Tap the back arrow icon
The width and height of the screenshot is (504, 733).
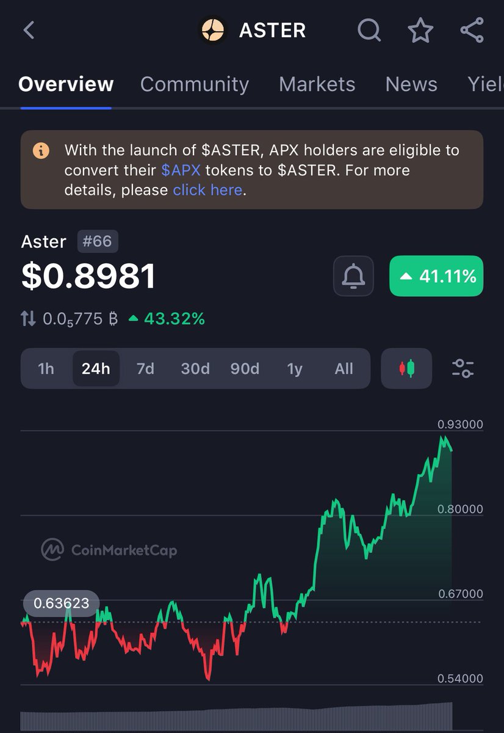pyautogui.click(x=29, y=30)
